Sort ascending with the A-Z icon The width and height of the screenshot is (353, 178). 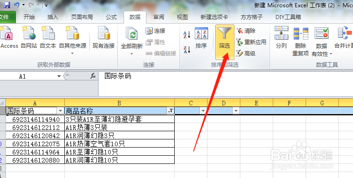tap(187, 35)
